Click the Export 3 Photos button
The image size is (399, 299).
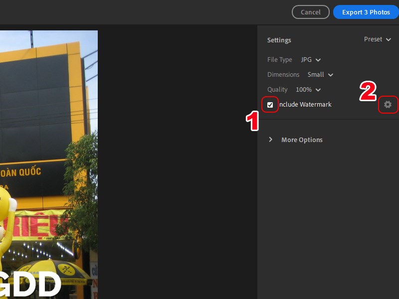coord(366,12)
